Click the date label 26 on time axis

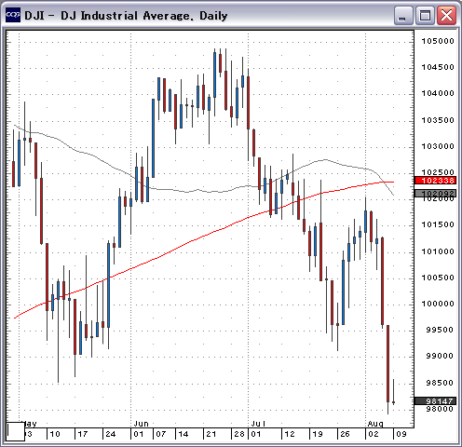click(345, 434)
